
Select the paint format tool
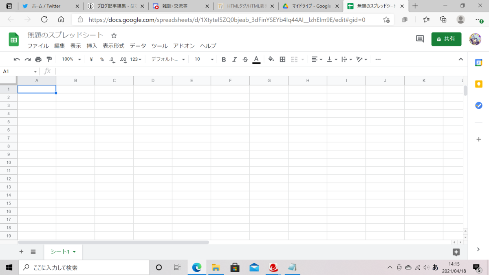point(48,59)
